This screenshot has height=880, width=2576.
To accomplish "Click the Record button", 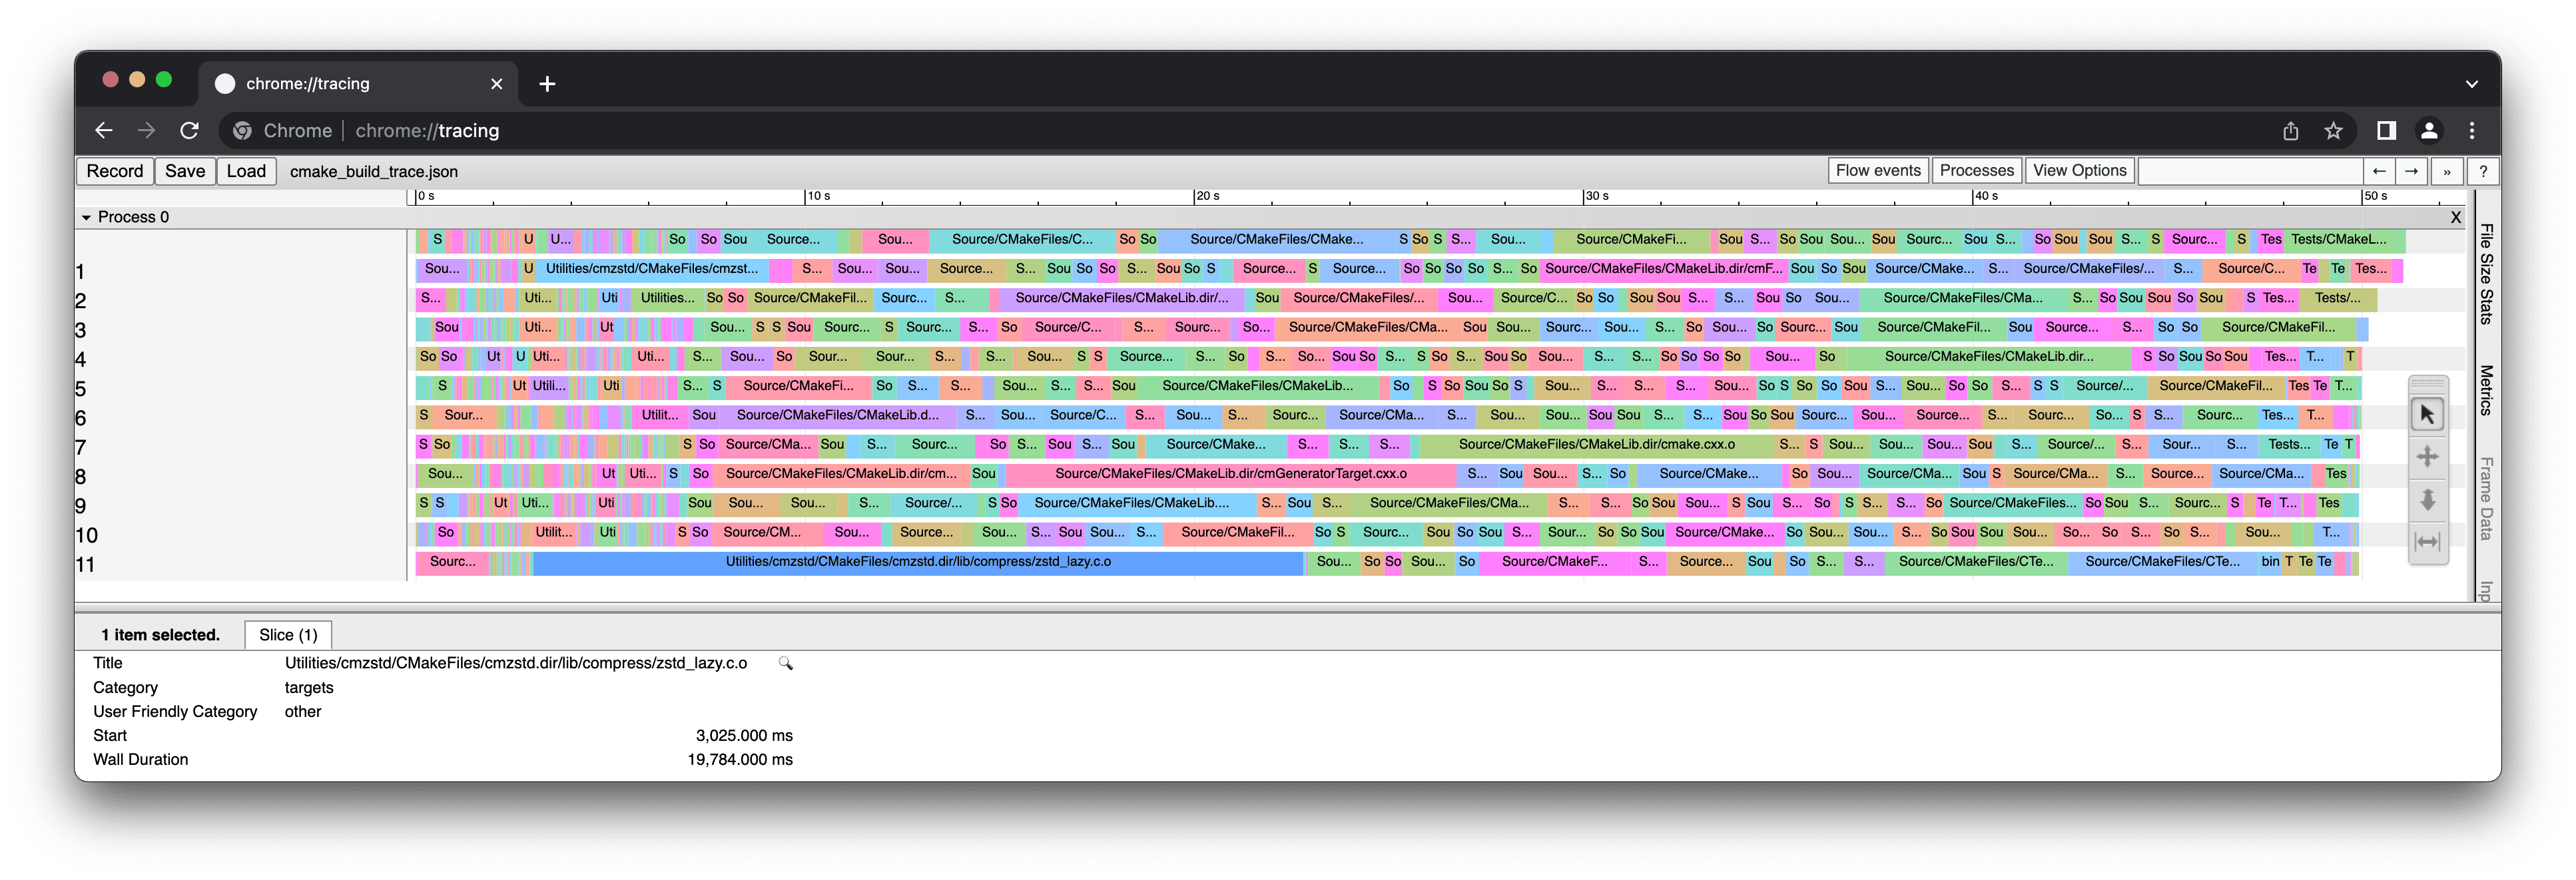I will click(115, 171).
